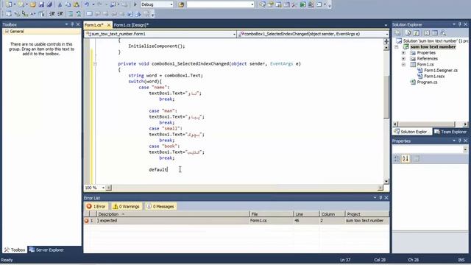Click the Open File folder icon
This screenshot has width=471, height=265.
click(32, 4)
